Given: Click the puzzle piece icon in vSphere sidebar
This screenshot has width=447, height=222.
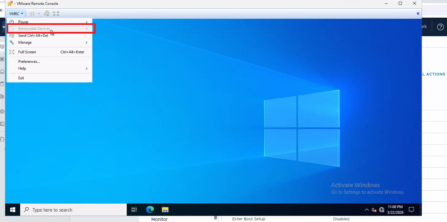Looking at the screenshot, I should click(x=2, y=139).
